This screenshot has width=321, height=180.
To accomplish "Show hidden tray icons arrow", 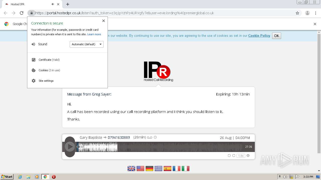I will tap(280, 177).
